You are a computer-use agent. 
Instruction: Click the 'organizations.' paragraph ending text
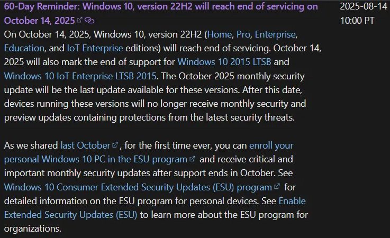click(x=33, y=228)
